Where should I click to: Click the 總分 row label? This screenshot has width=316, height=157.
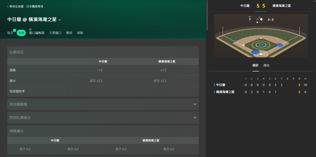[x=13, y=81]
